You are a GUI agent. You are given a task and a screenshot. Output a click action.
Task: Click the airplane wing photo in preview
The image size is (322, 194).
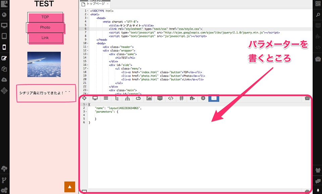[44, 65]
